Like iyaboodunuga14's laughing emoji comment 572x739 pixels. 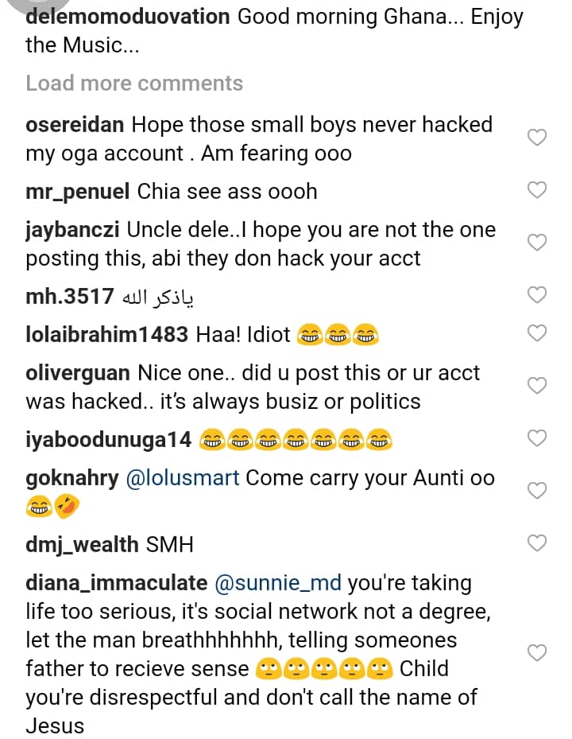coord(537,438)
